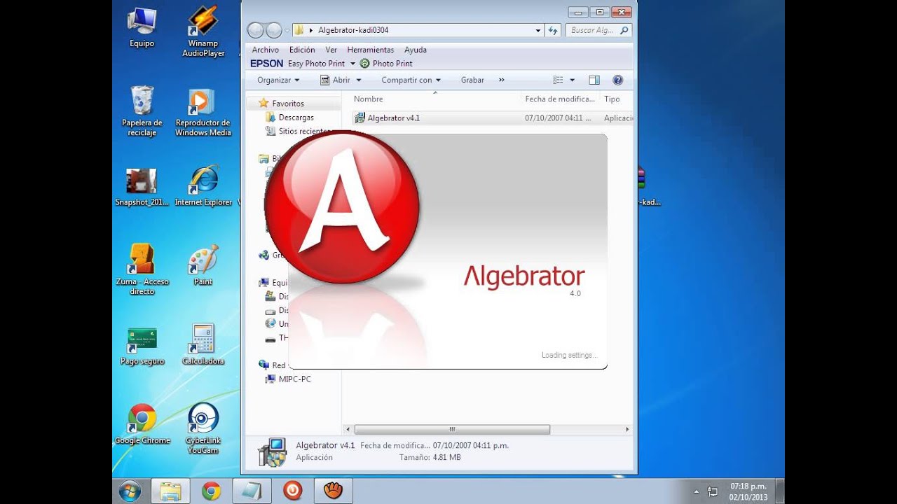Launch Internet Explorer desktop shortcut
The image size is (897, 504).
coord(203,187)
